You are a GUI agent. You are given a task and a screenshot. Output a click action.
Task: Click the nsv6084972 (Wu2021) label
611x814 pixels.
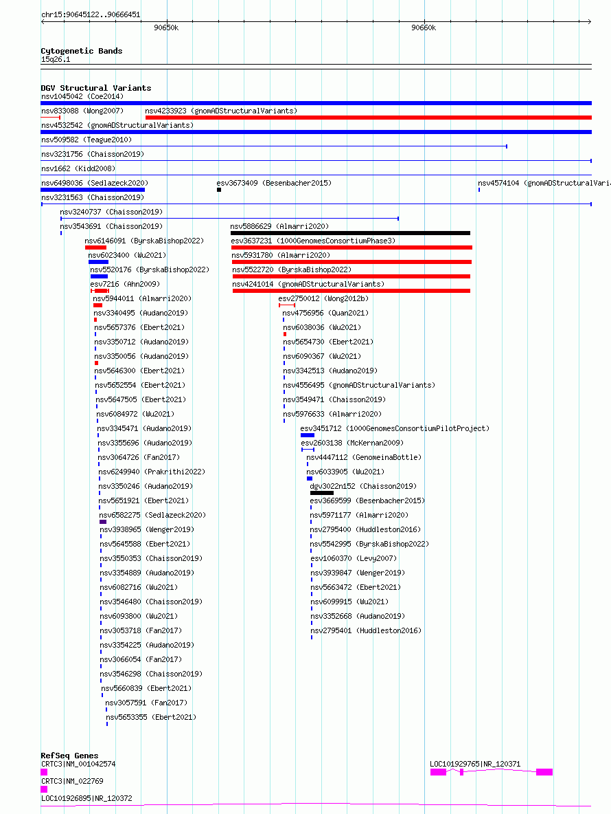coord(135,415)
